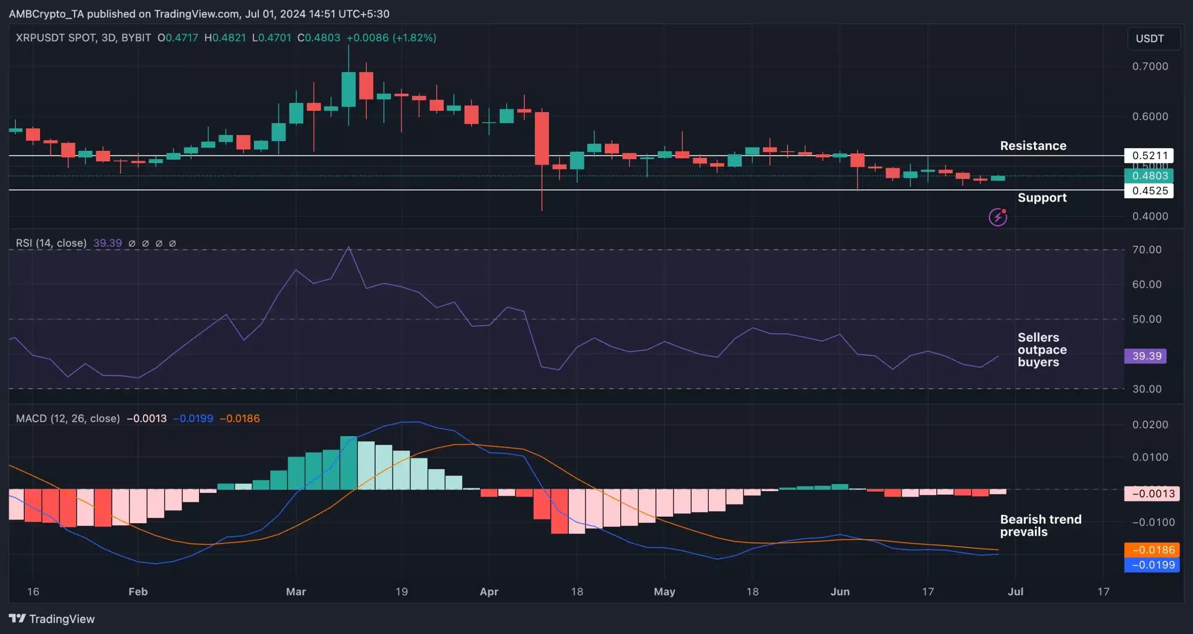
Task: Open the USDT currency selector button
Action: 1153,38
